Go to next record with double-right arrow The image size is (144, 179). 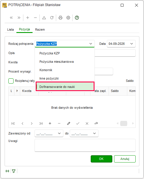click(19, 18)
